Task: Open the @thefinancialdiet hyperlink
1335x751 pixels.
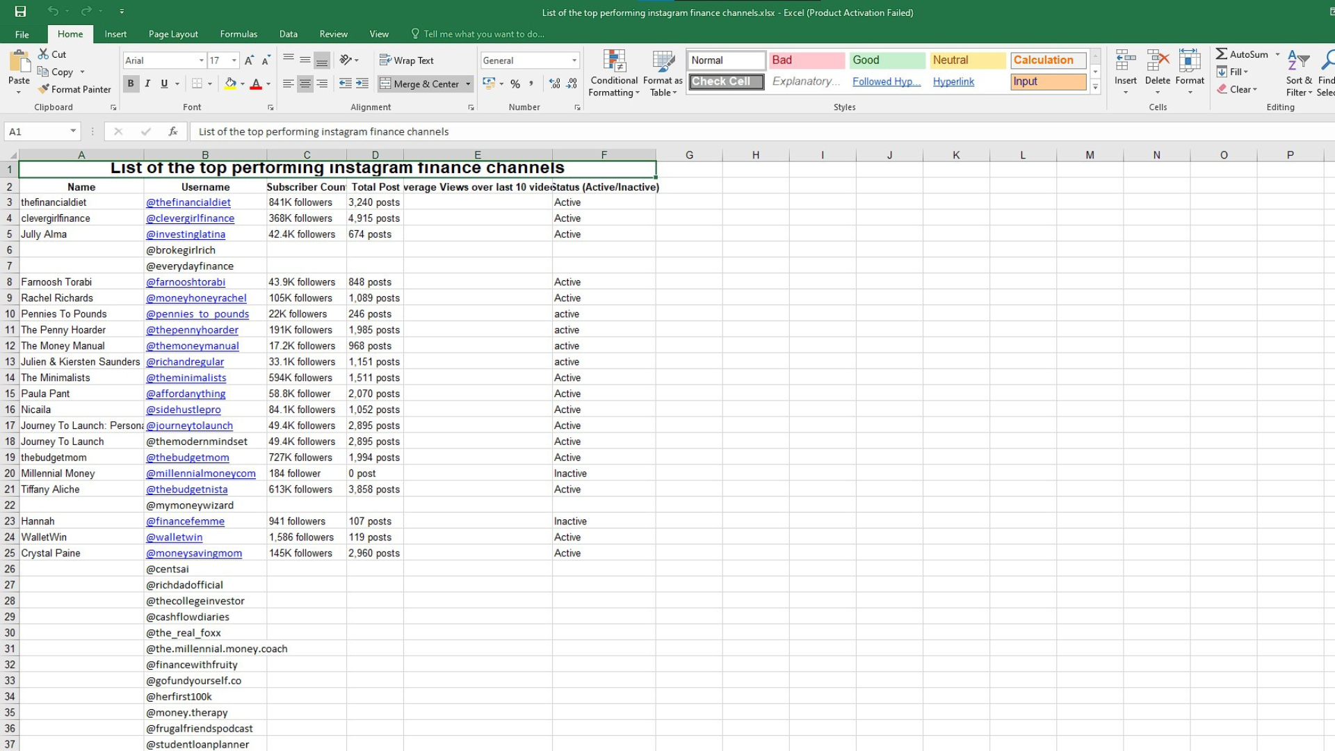Action: pyautogui.click(x=188, y=202)
